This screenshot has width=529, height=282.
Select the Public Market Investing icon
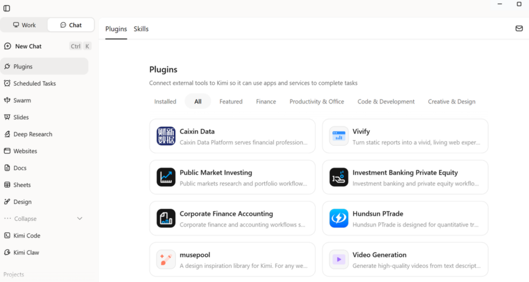[166, 177]
